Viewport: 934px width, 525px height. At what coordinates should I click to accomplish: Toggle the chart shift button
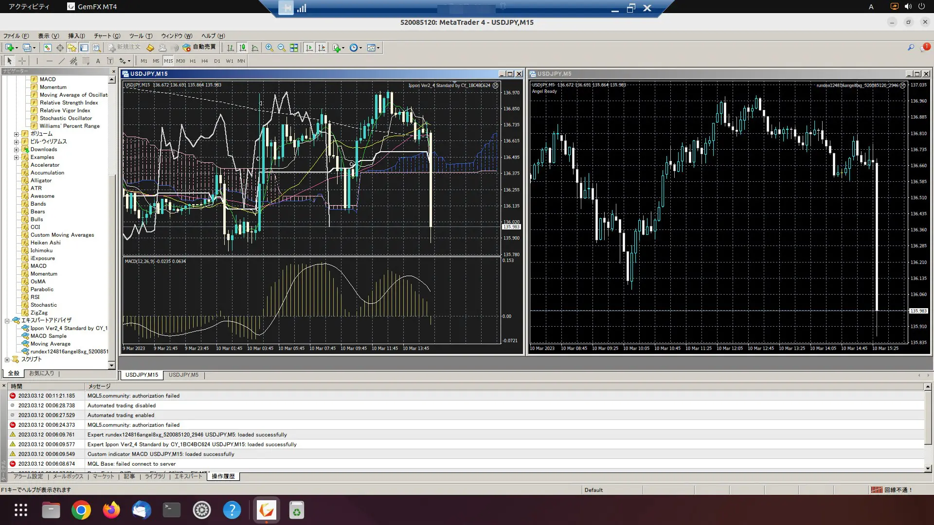322,48
